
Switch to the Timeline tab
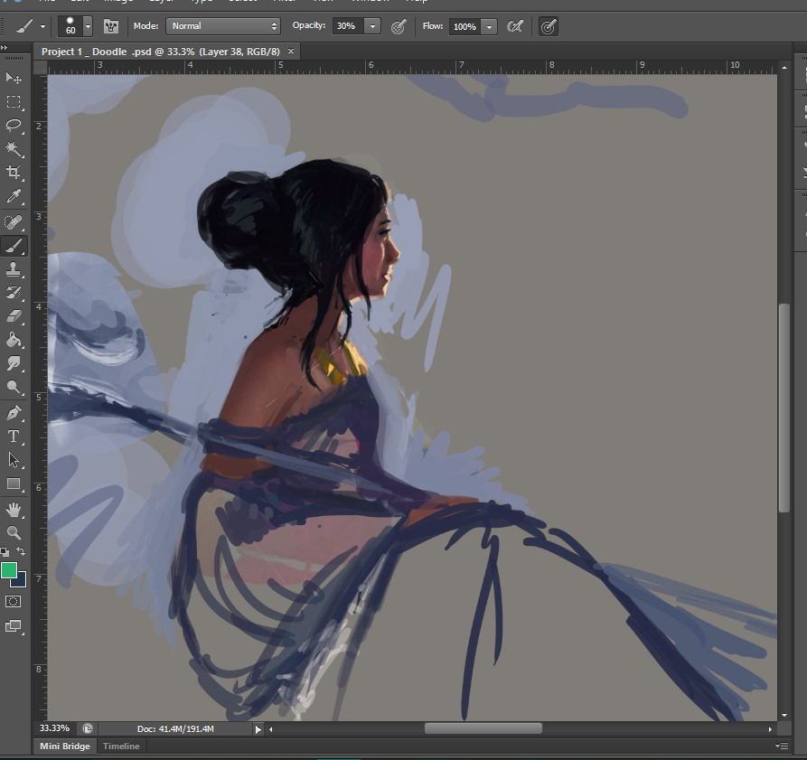[x=121, y=746]
